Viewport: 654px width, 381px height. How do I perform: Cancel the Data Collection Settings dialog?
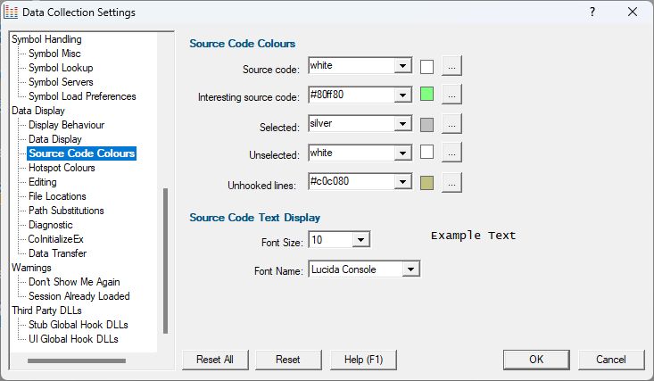[x=611, y=360]
